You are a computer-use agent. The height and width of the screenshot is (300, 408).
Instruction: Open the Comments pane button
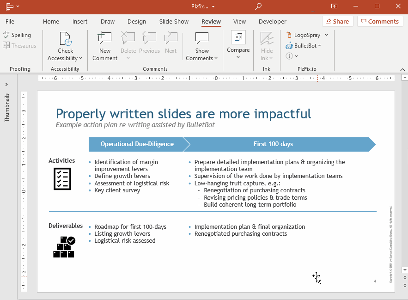click(x=380, y=22)
